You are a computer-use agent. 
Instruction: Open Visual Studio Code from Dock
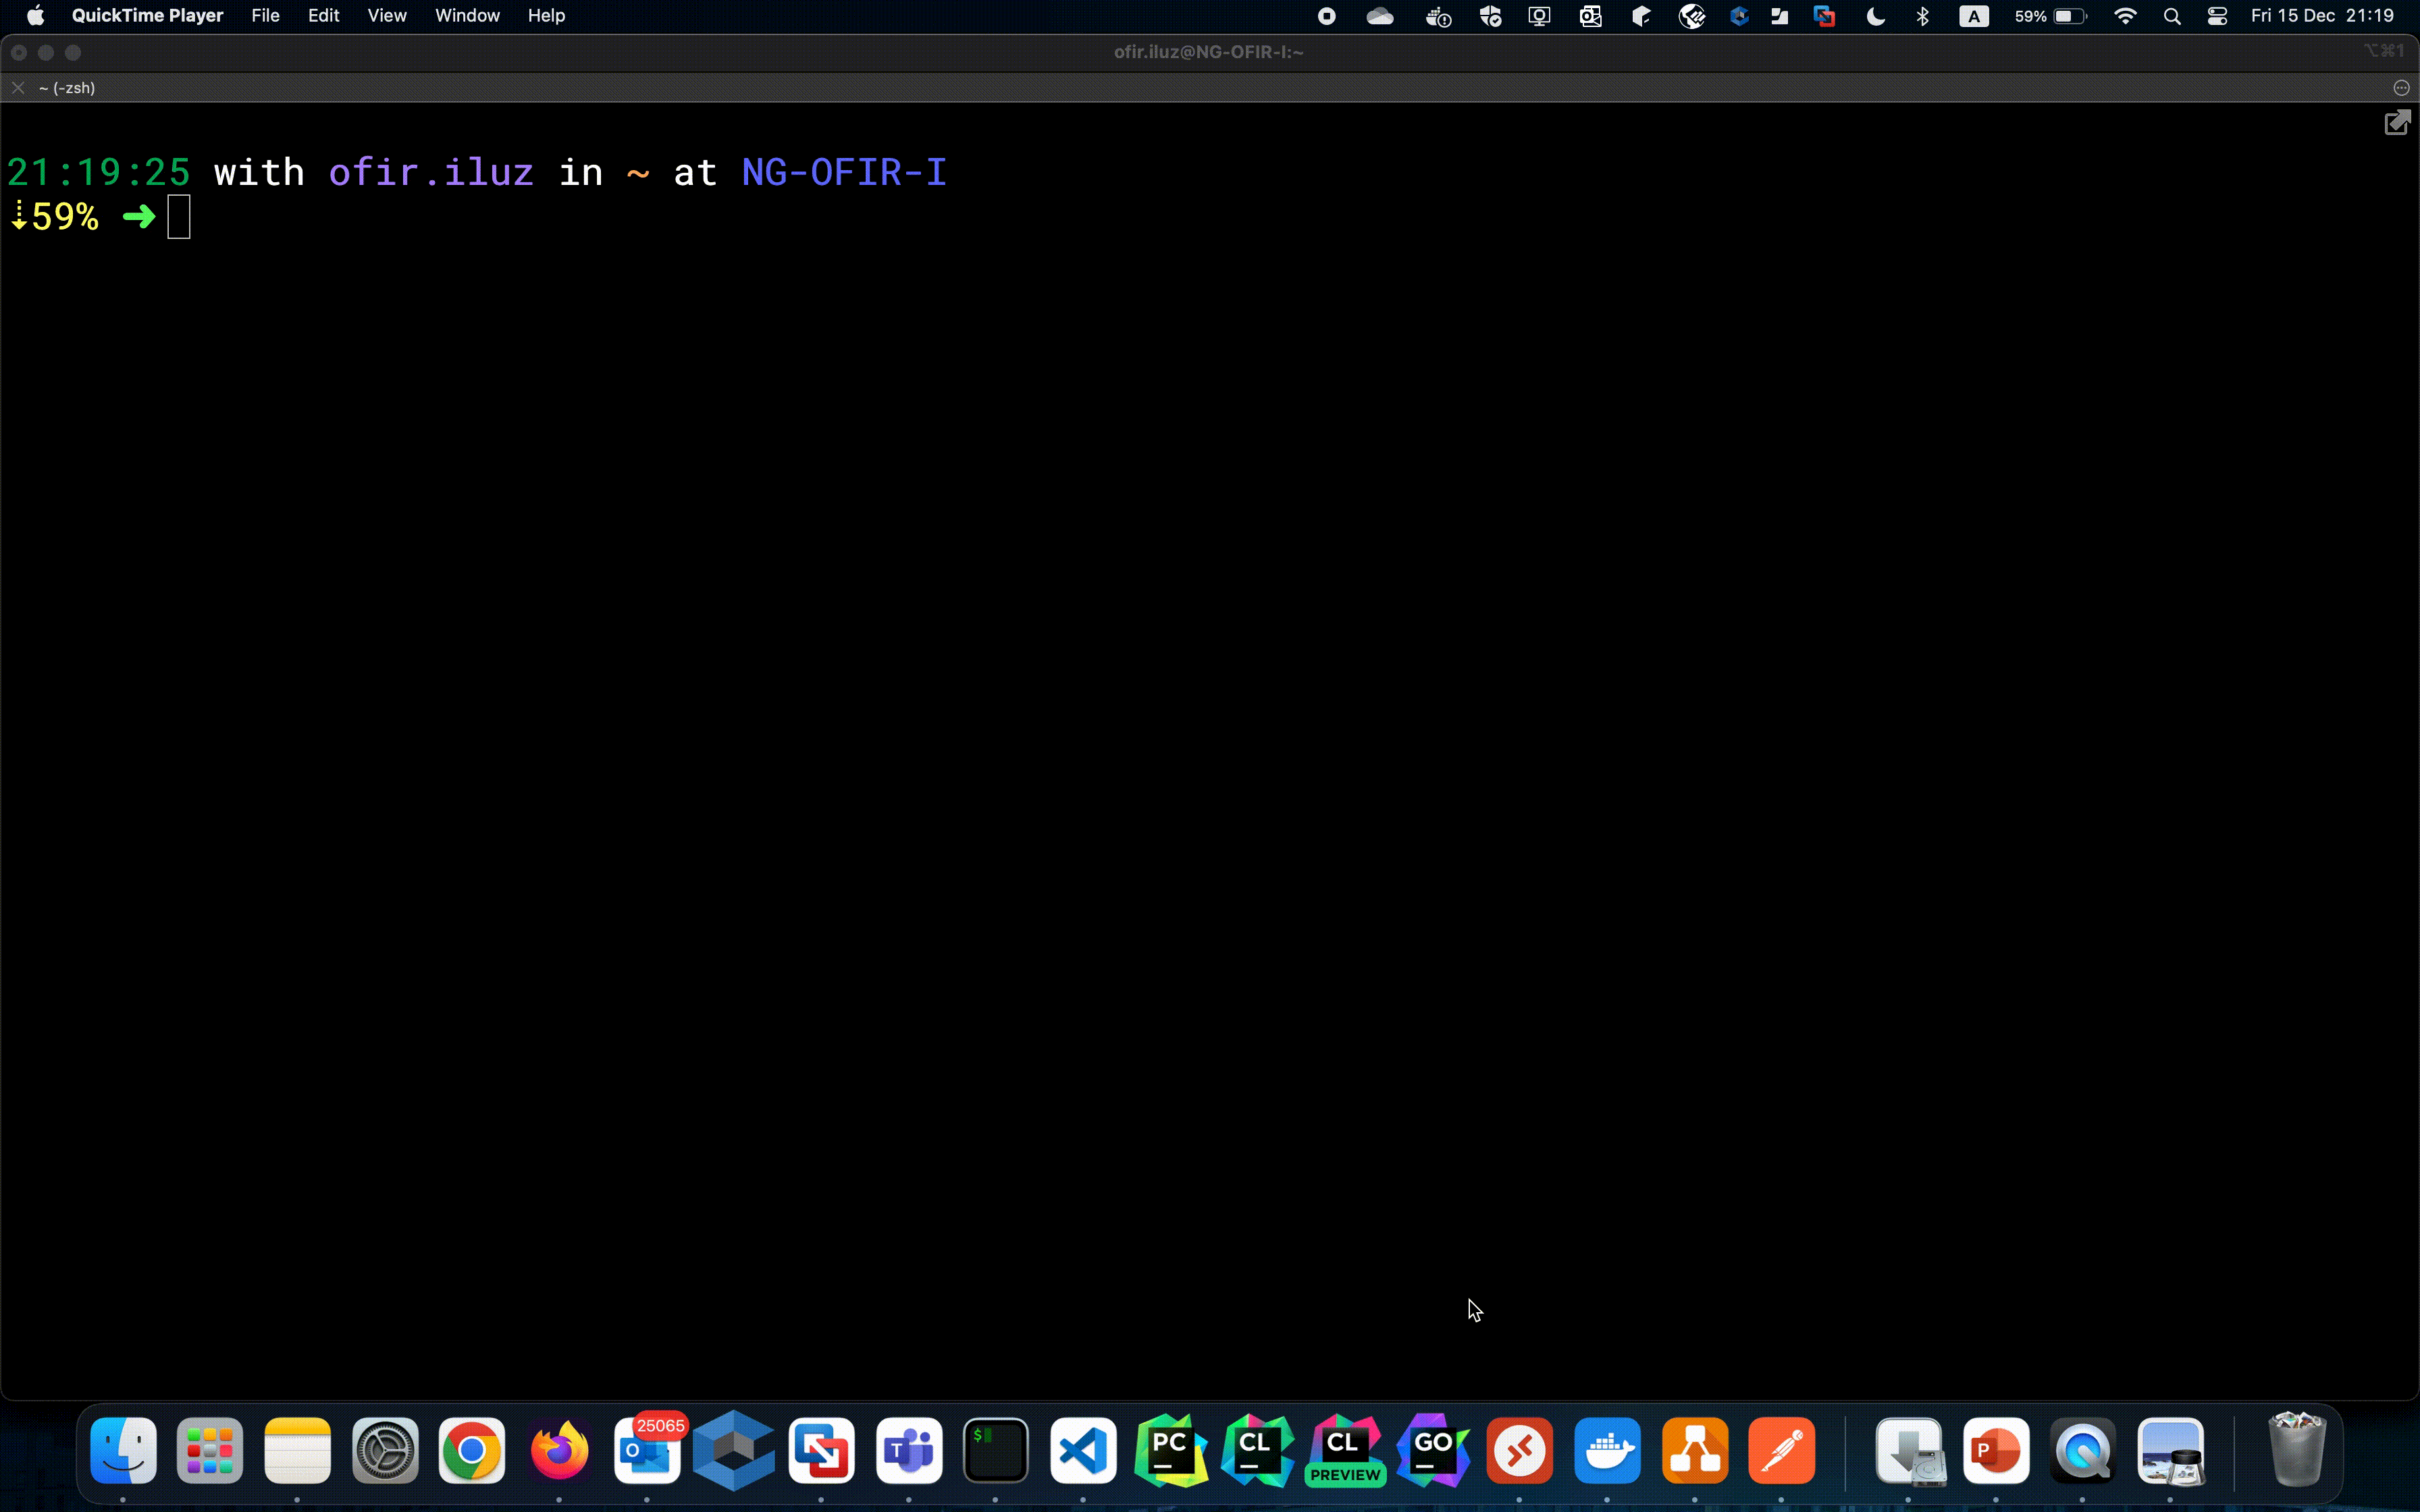pyautogui.click(x=1083, y=1450)
